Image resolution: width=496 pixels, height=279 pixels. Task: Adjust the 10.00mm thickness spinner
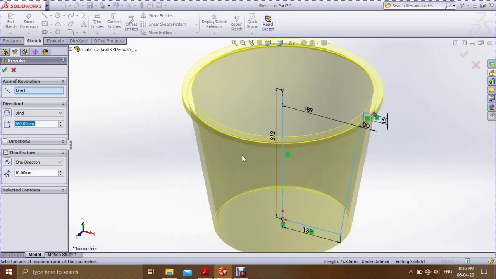(x=60, y=173)
